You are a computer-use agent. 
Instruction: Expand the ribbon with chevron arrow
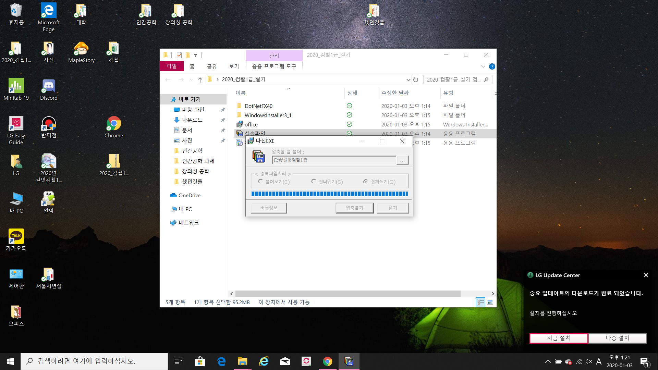click(483, 66)
